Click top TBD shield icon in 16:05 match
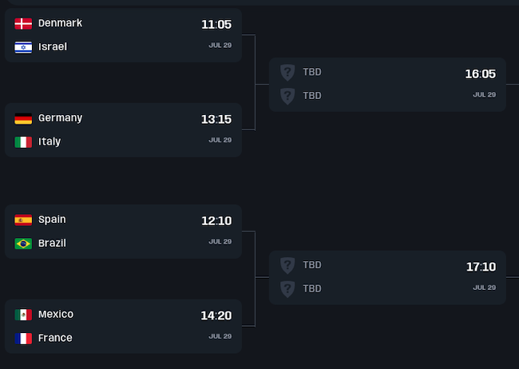 [x=287, y=73]
